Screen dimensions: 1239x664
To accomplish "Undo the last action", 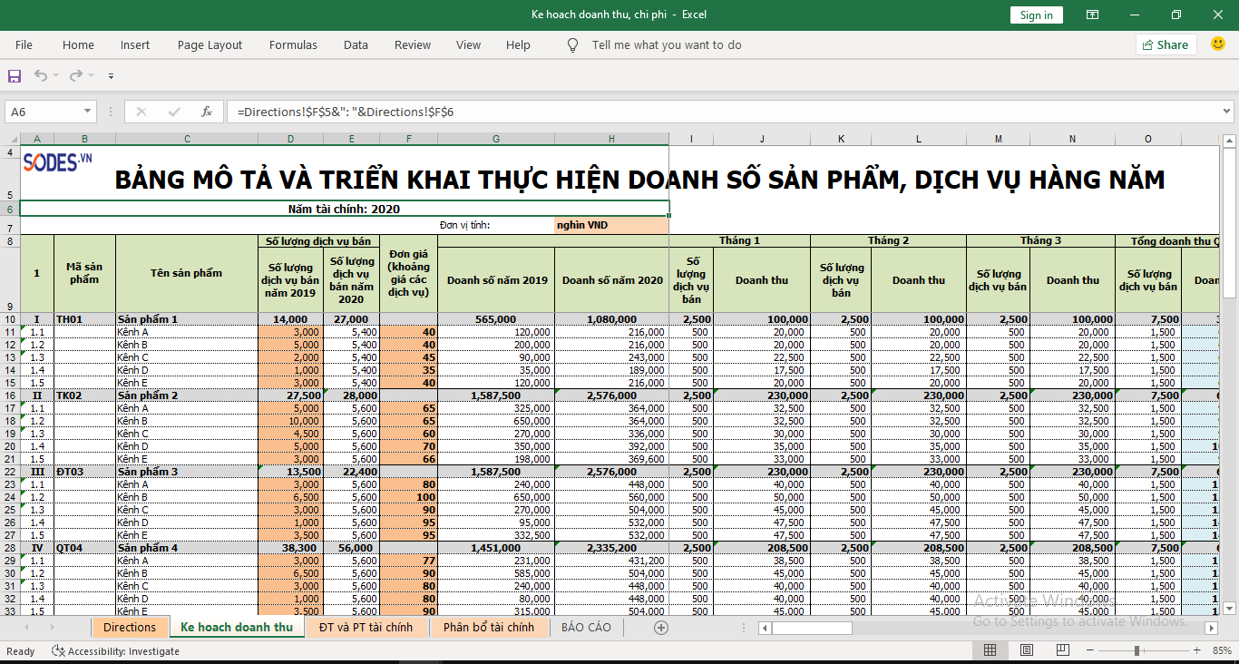I will [41, 76].
